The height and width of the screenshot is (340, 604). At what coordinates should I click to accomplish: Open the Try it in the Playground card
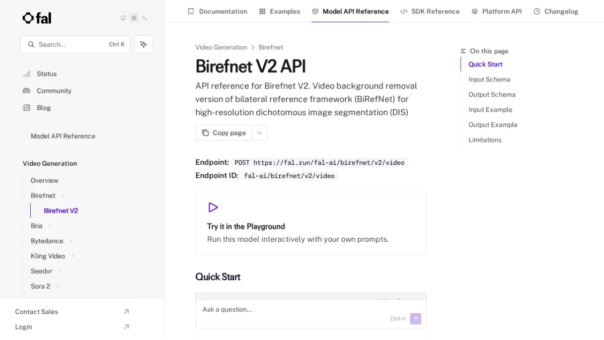pos(311,223)
